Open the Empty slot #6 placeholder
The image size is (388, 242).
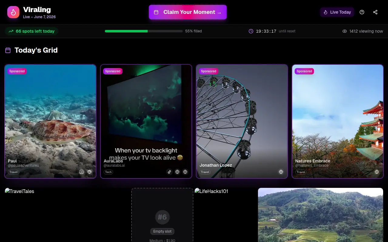162,215
